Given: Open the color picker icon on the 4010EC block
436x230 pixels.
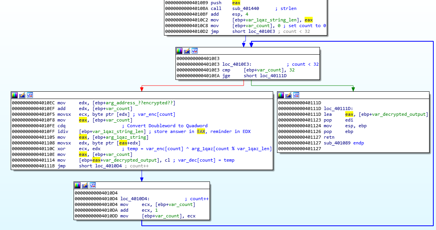Looking at the screenshot, I should point(15,95).
